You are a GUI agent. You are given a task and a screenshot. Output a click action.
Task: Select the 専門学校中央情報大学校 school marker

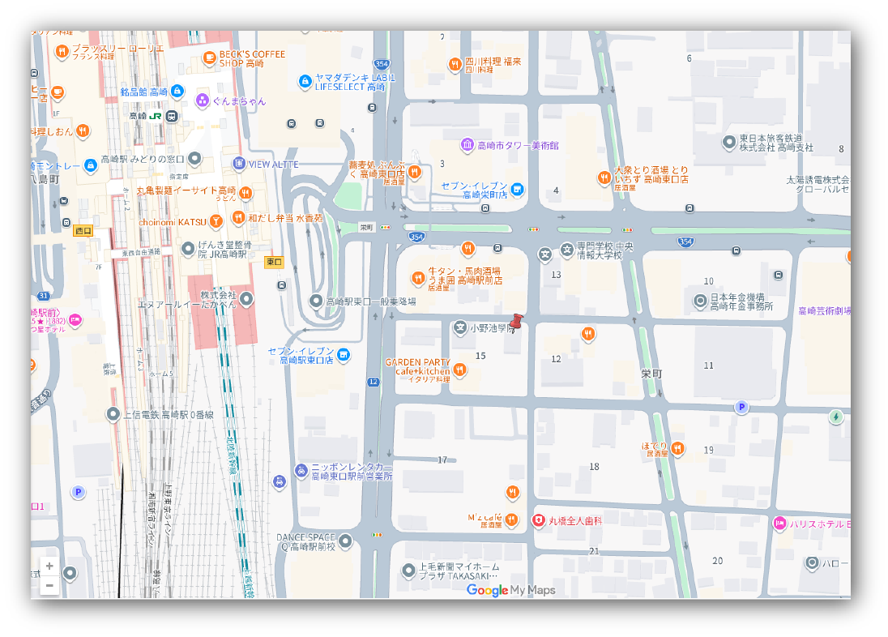click(567, 250)
